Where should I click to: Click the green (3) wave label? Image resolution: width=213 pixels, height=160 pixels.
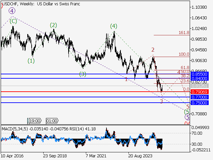83,74
